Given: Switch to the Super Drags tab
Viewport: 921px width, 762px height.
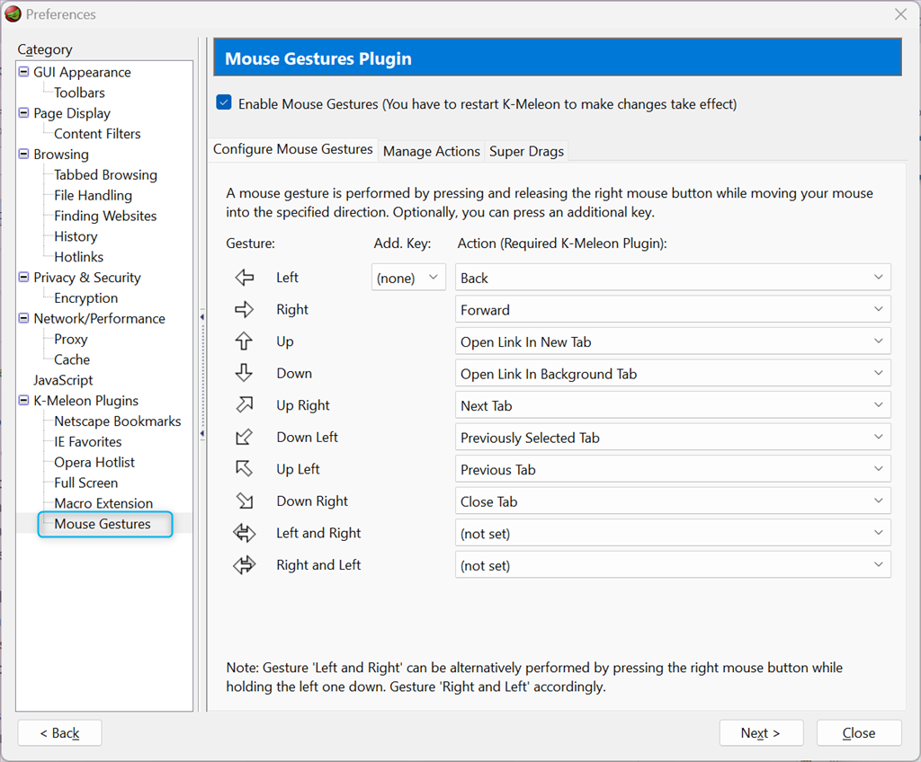Looking at the screenshot, I should pos(526,151).
